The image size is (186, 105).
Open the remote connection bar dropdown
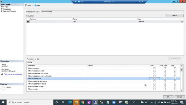point(76,2)
